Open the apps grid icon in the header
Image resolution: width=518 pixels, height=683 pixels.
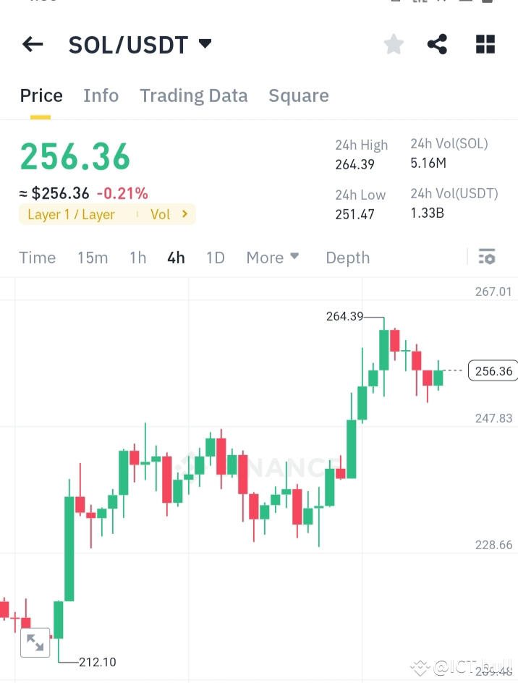485,44
